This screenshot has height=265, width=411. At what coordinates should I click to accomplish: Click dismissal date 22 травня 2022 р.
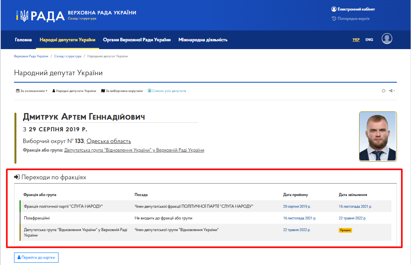click(352, 218)
